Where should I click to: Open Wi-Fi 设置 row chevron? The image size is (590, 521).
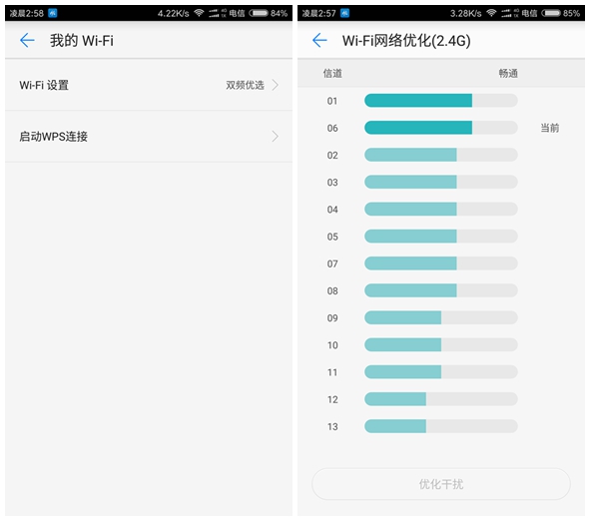(x=276, y=85)
